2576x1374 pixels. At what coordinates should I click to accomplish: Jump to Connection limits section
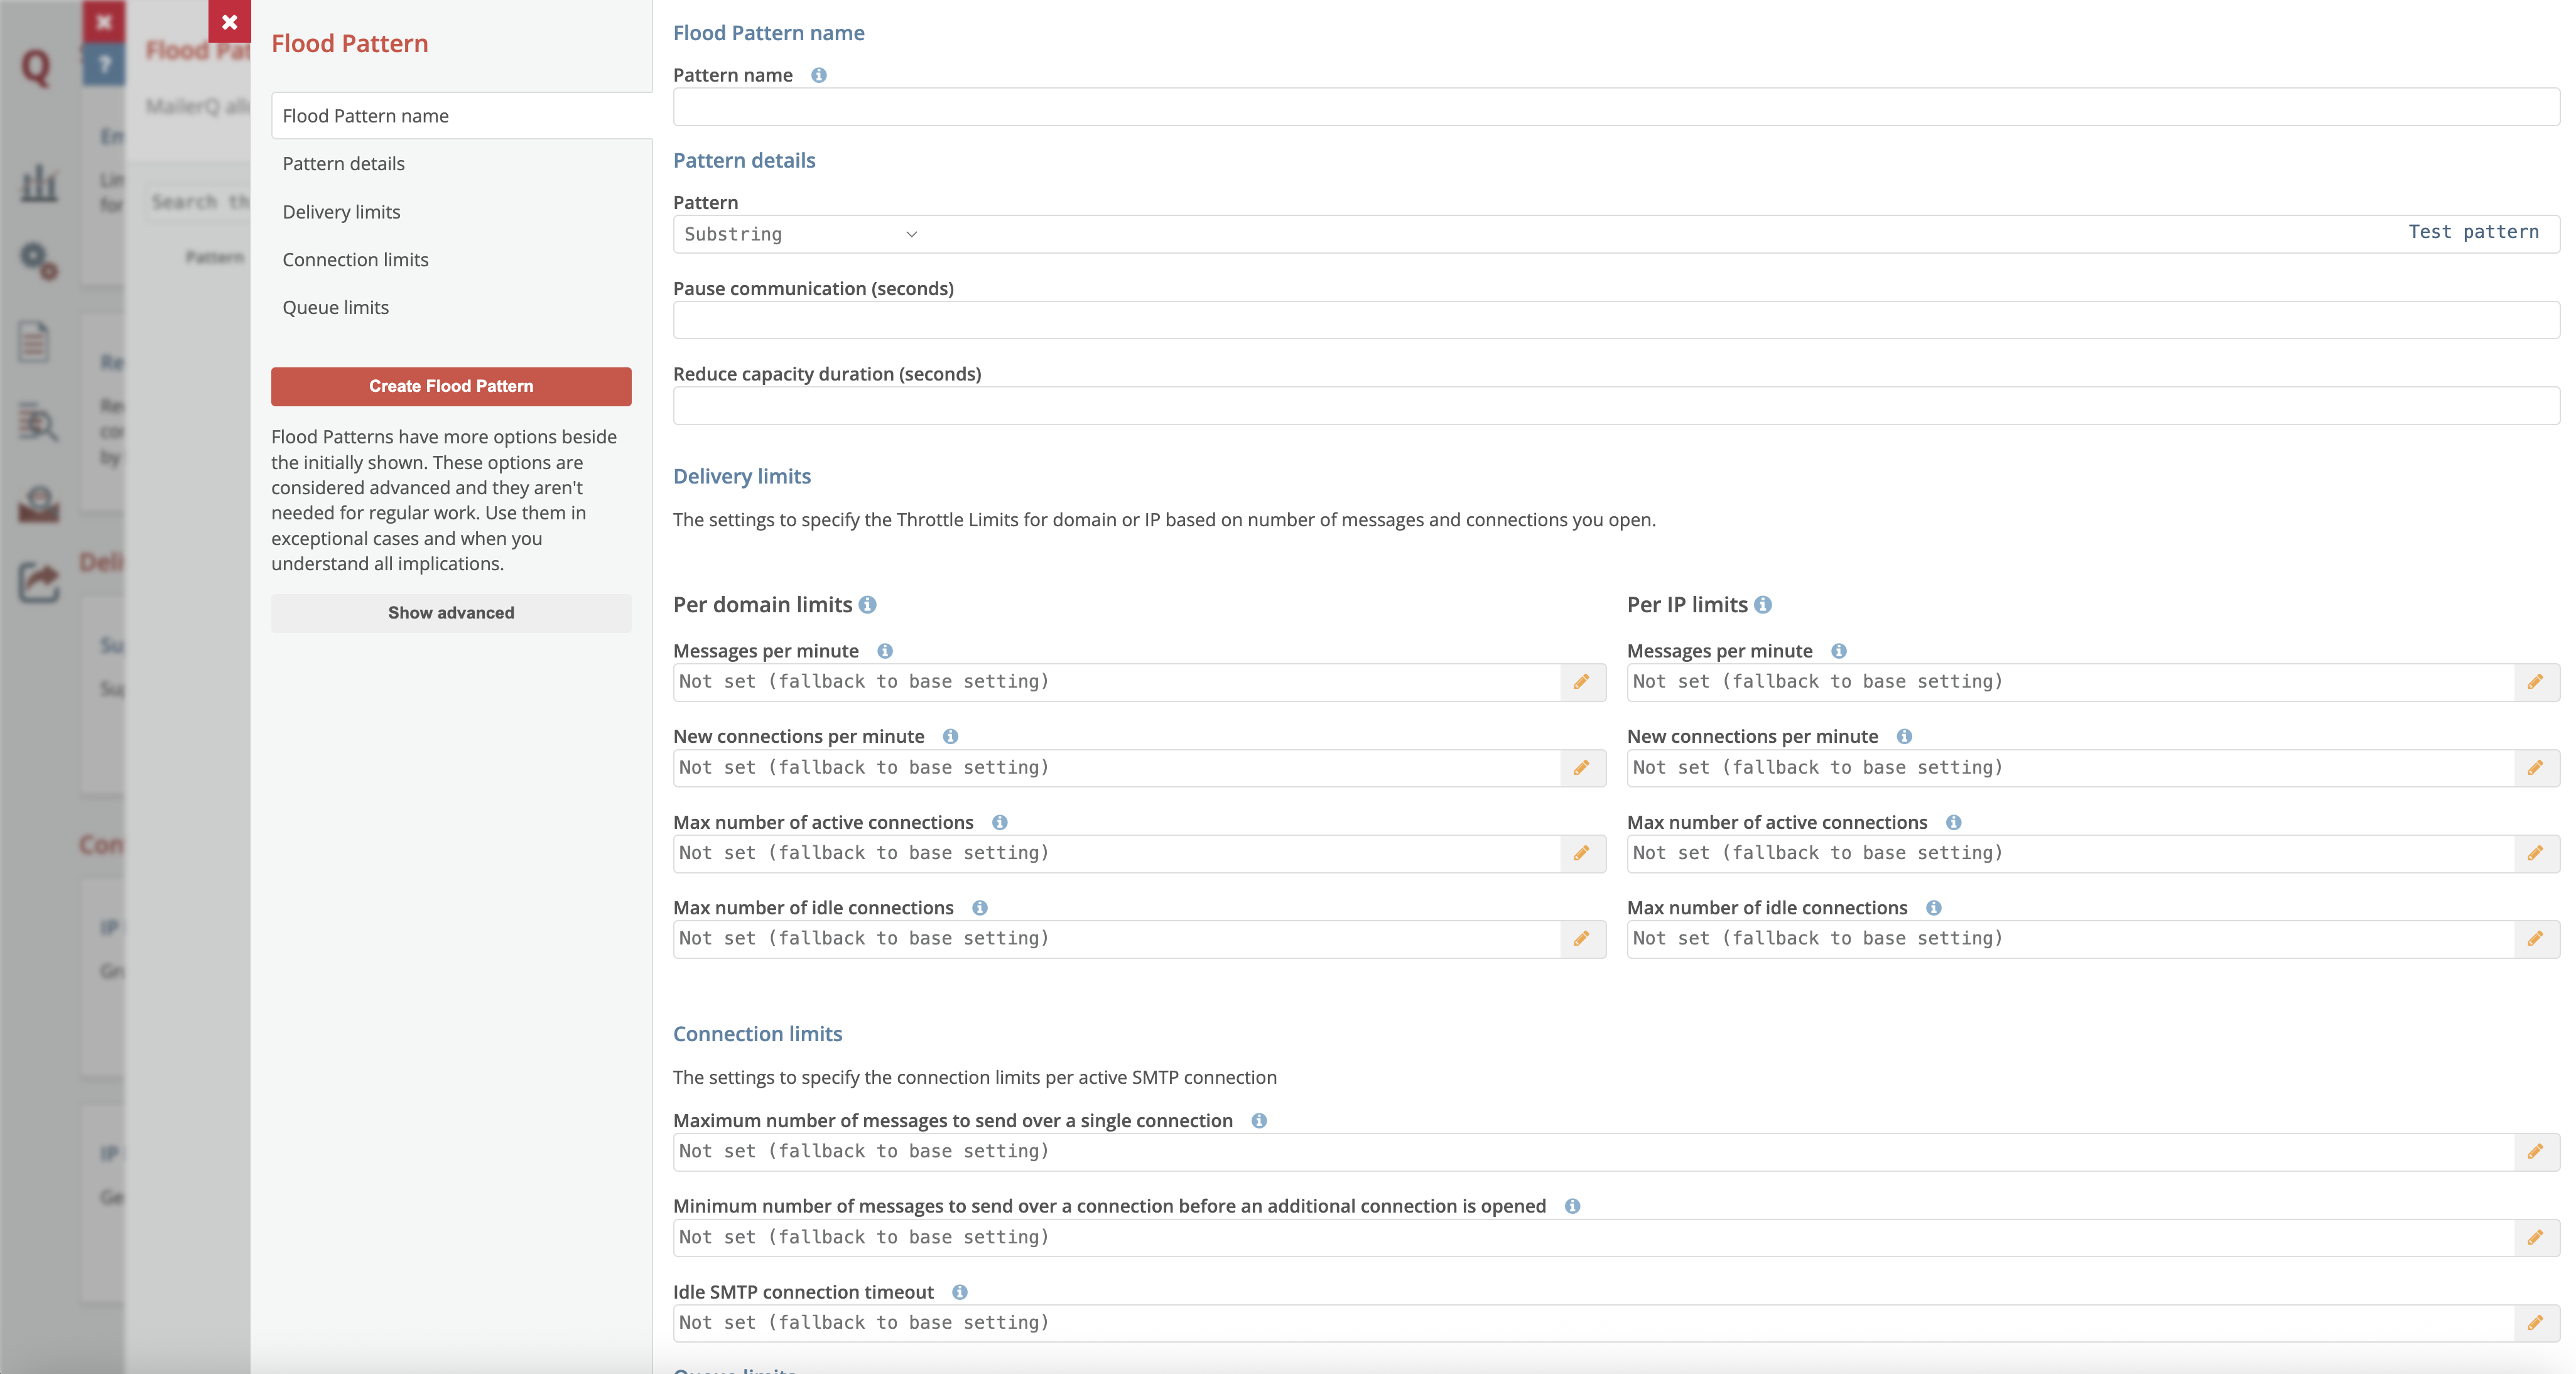355,260
